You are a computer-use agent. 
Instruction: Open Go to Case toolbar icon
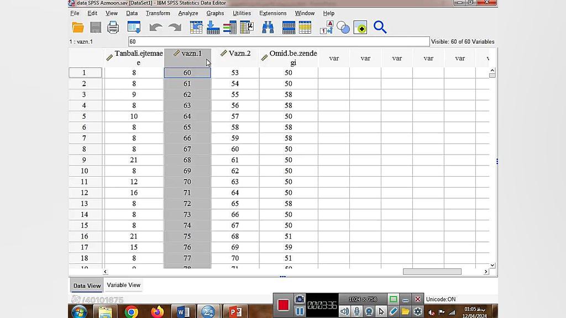pyautogui.click(x=196, y=28)
